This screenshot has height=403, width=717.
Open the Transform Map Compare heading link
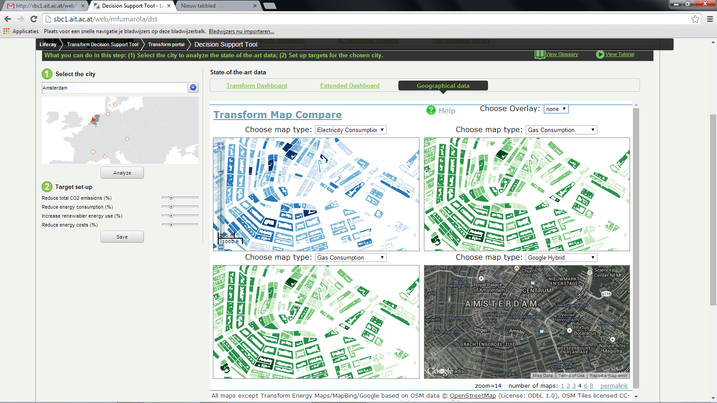tap(277, 115)
